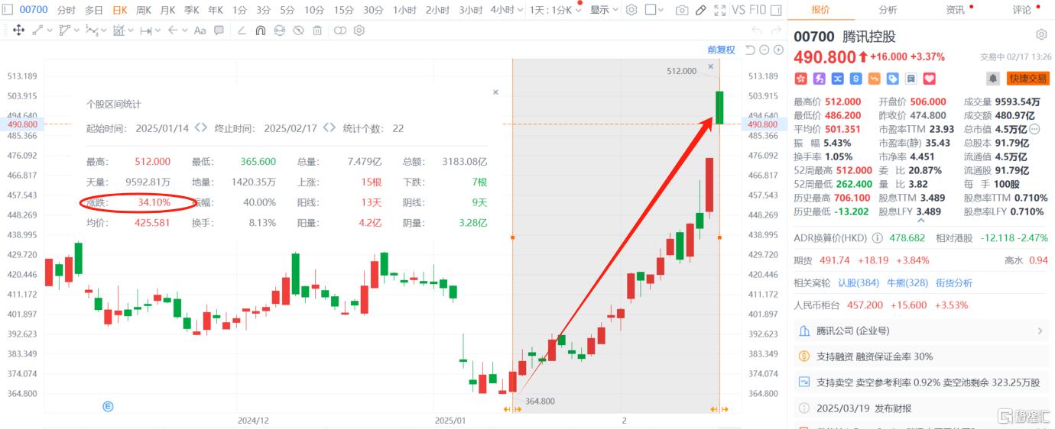Toggle the left sidebar panel icon
Image resolution: width=1055 pixels, height=429 pixels.
click(6, 10)
